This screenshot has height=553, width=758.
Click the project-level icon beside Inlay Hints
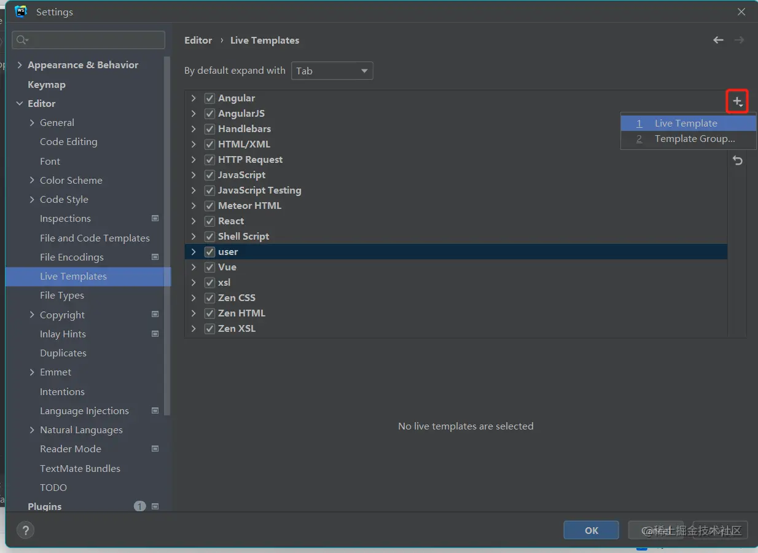(x=155, y=334)
